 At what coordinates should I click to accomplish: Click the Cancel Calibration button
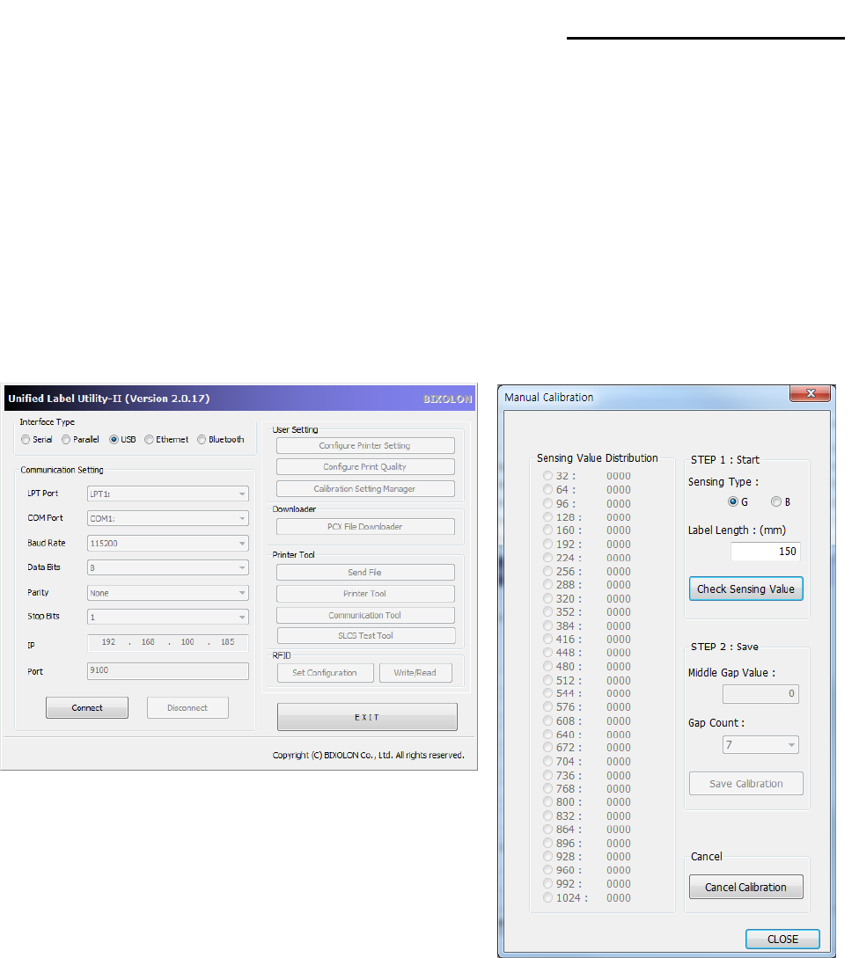[x=745, y=887]
